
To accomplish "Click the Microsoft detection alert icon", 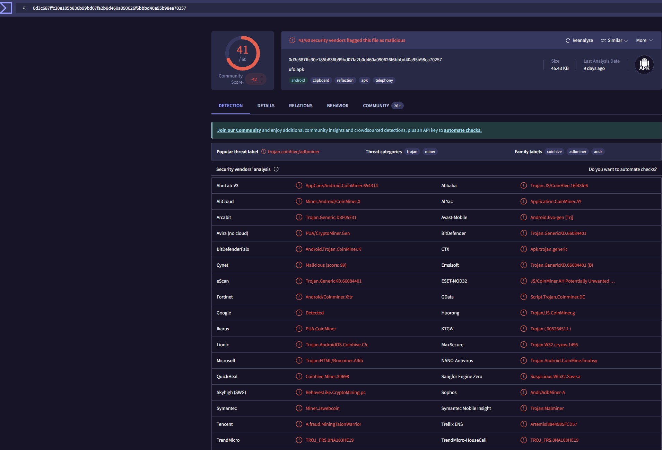I will click(299, 360).
